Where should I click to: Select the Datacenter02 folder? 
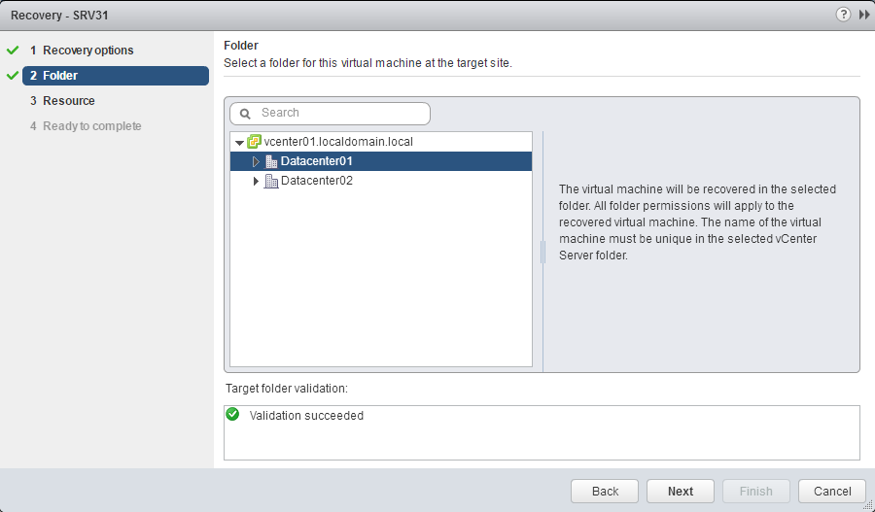(x=316, y=181)
